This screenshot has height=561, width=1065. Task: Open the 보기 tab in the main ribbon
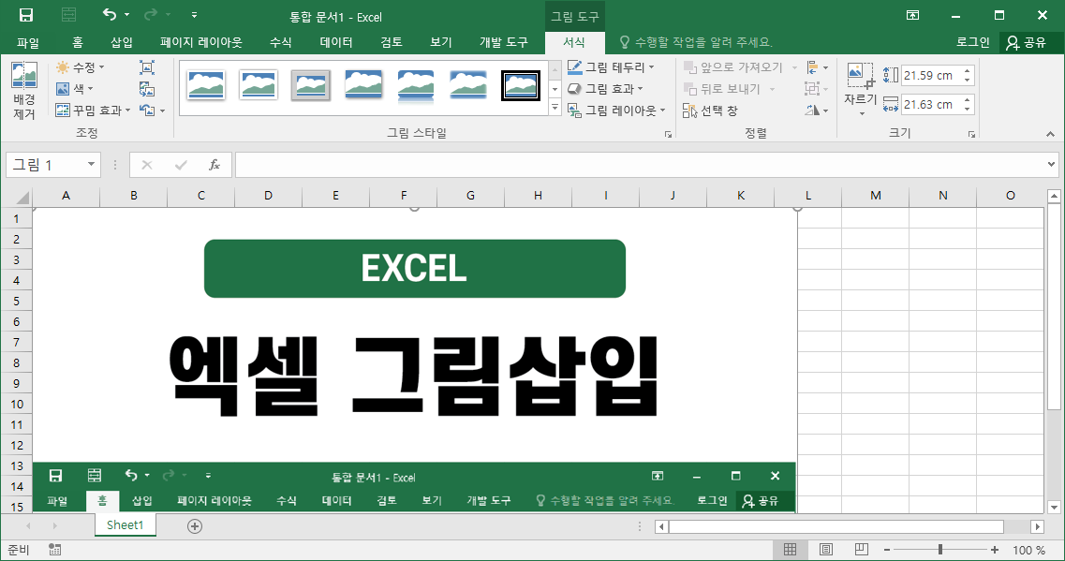pos(441,42)
